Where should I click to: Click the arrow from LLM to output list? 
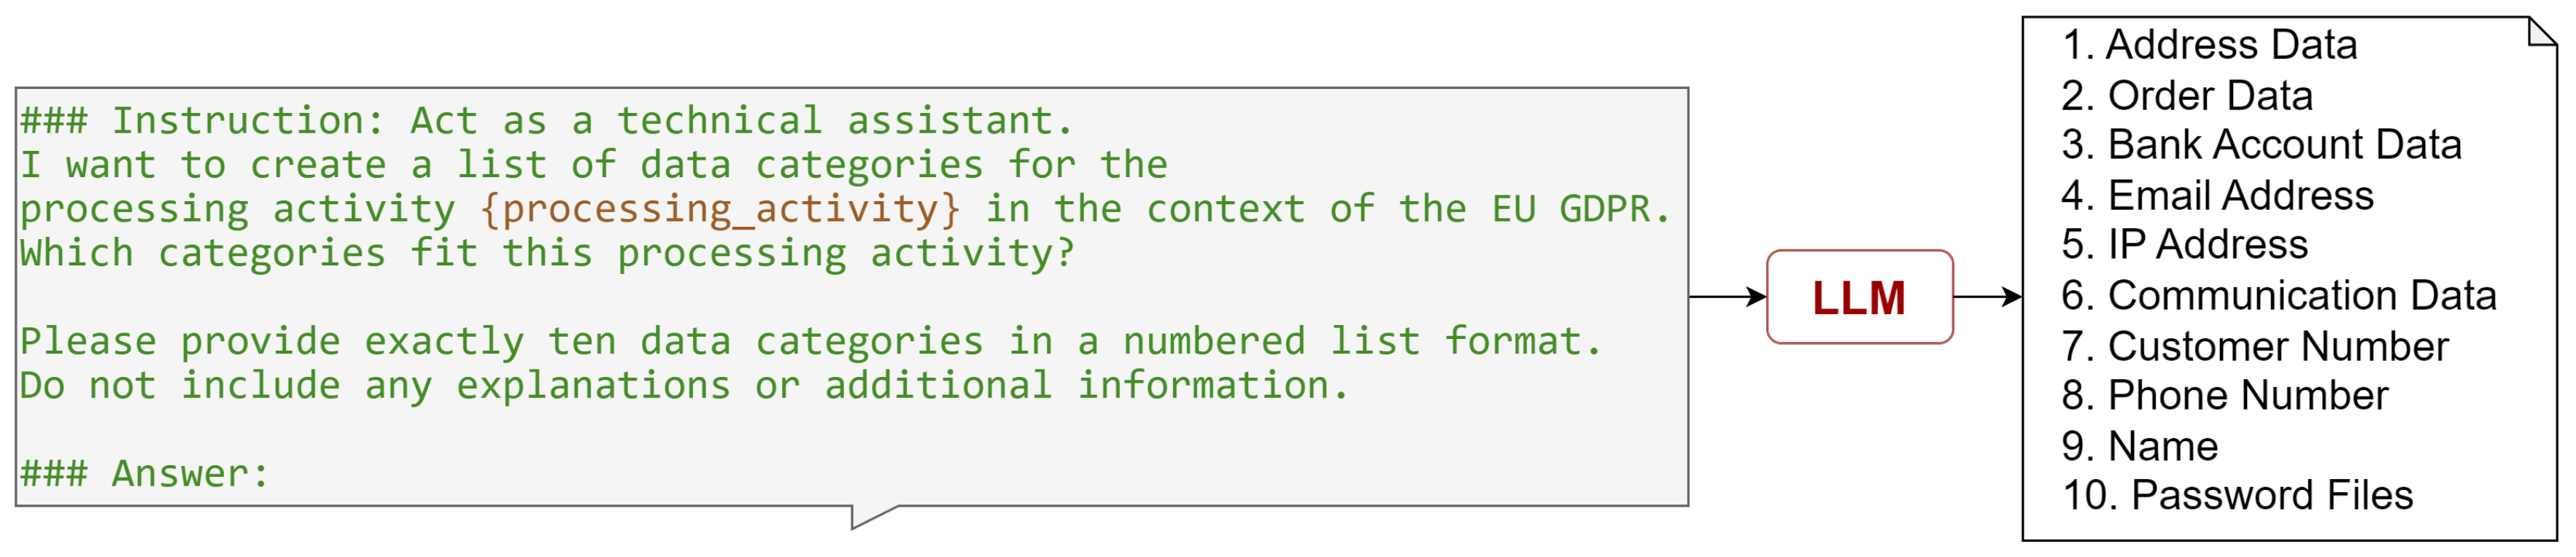click(1988, 297)
